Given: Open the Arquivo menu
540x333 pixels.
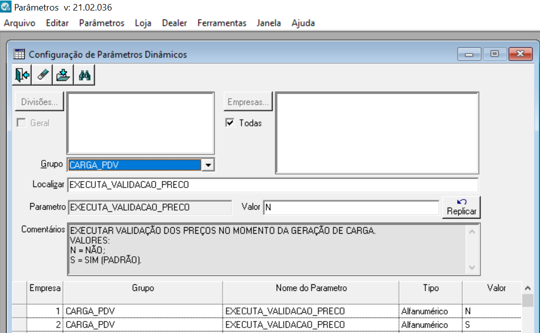Looking at the screenshot, I should [20, 23].
